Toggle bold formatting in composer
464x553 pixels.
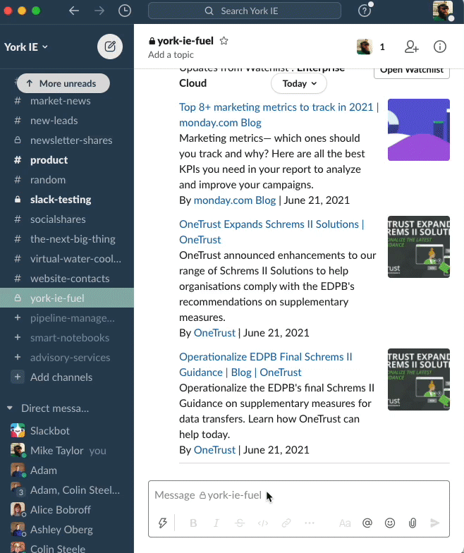coord(193,523)
